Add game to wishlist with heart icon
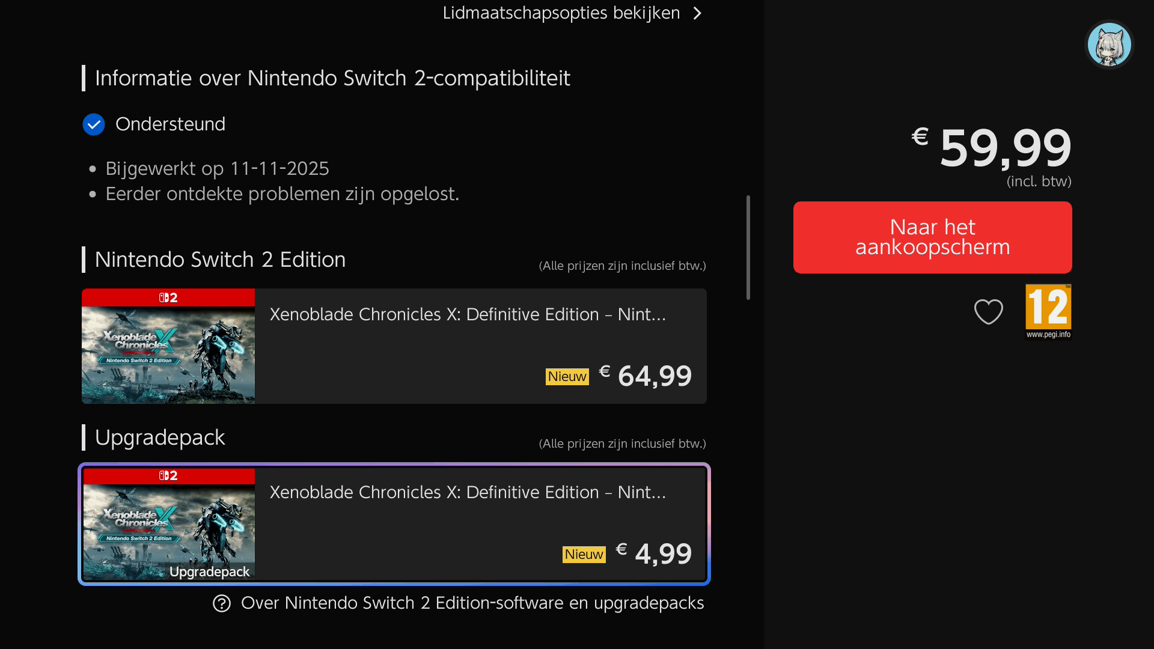The width and height of the screenshot is (1154, 649). pyautogui.click(x=988, y=311)
